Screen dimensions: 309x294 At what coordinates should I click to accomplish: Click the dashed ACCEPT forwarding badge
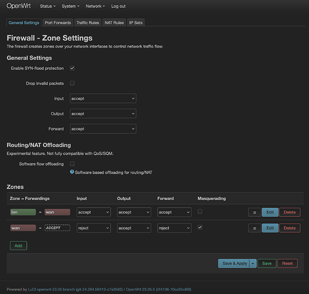tap(57, 228)
